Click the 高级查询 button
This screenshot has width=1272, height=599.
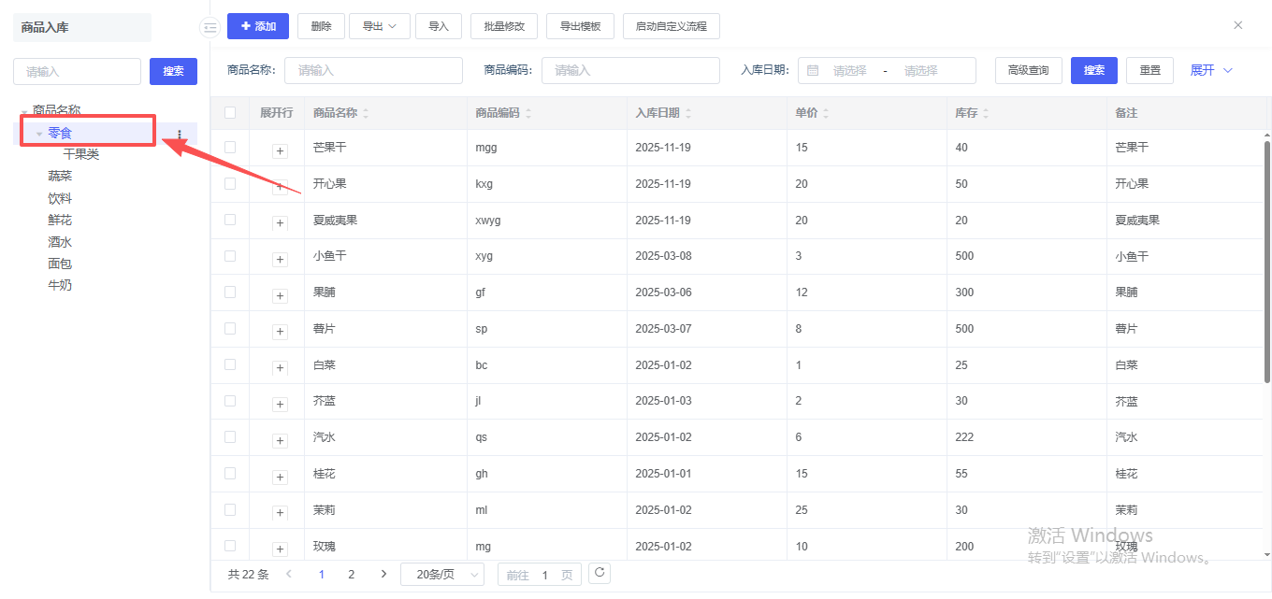1028,71
